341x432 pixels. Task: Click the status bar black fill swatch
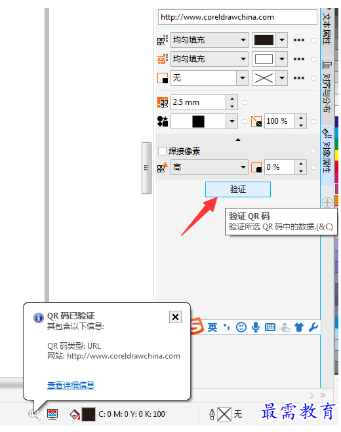pyautogui.click(x=89, y=414)
